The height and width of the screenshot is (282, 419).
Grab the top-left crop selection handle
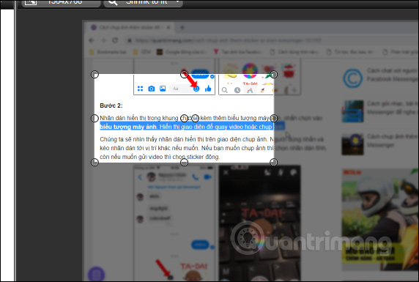(95, 74)
